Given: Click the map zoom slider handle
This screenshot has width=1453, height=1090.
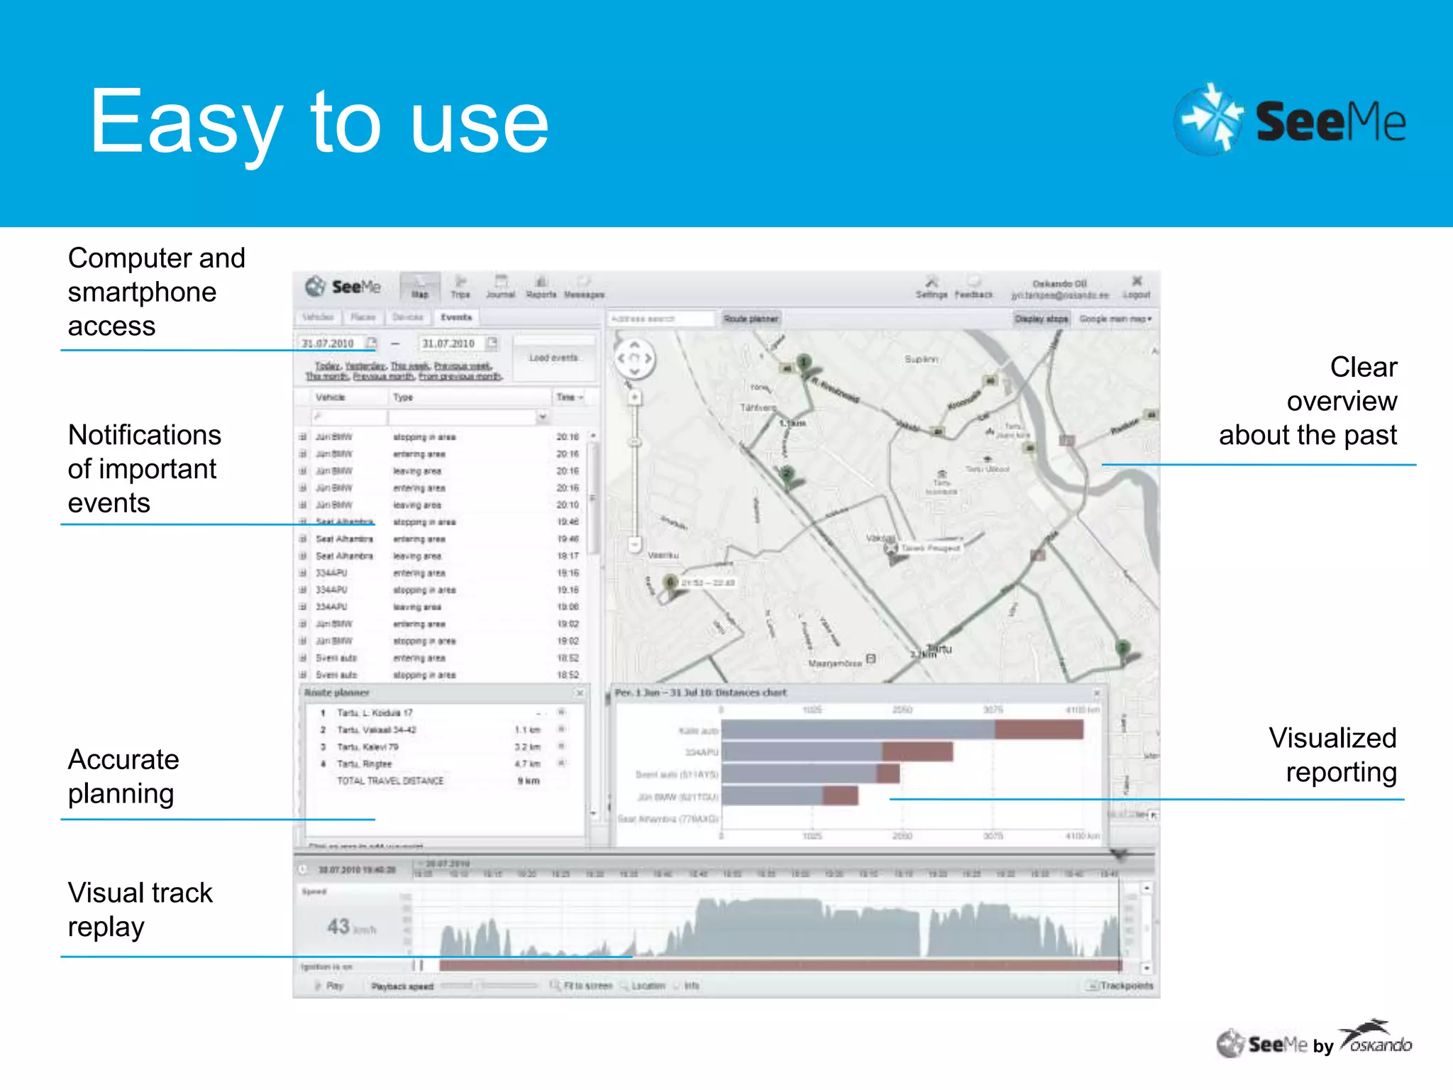Looking at the screenshot, I should 635,443.
